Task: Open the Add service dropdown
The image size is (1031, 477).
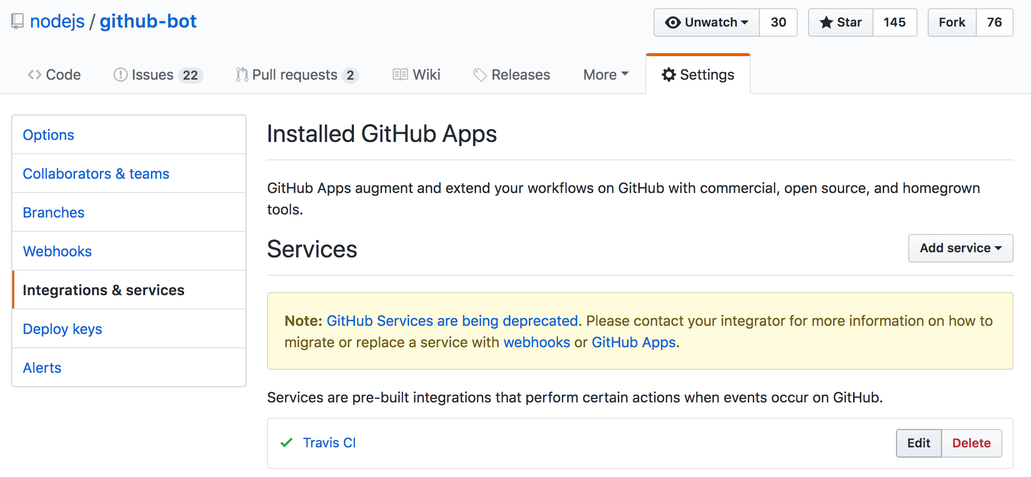Action: [x=960, y=248]
